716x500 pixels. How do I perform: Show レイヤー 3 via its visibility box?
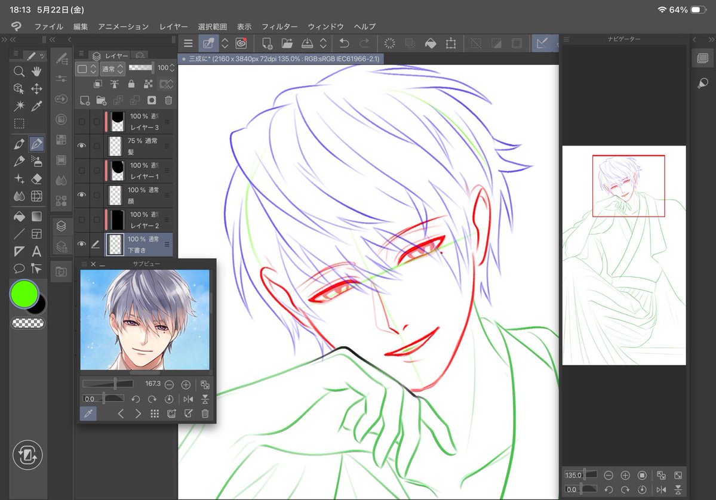pyautogui.click(x=82, y=121)
